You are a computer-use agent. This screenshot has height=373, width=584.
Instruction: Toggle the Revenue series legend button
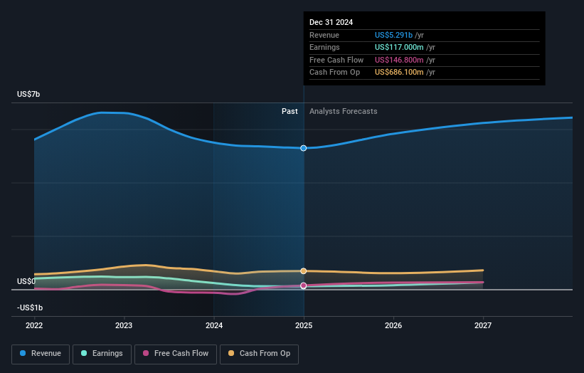41,354
